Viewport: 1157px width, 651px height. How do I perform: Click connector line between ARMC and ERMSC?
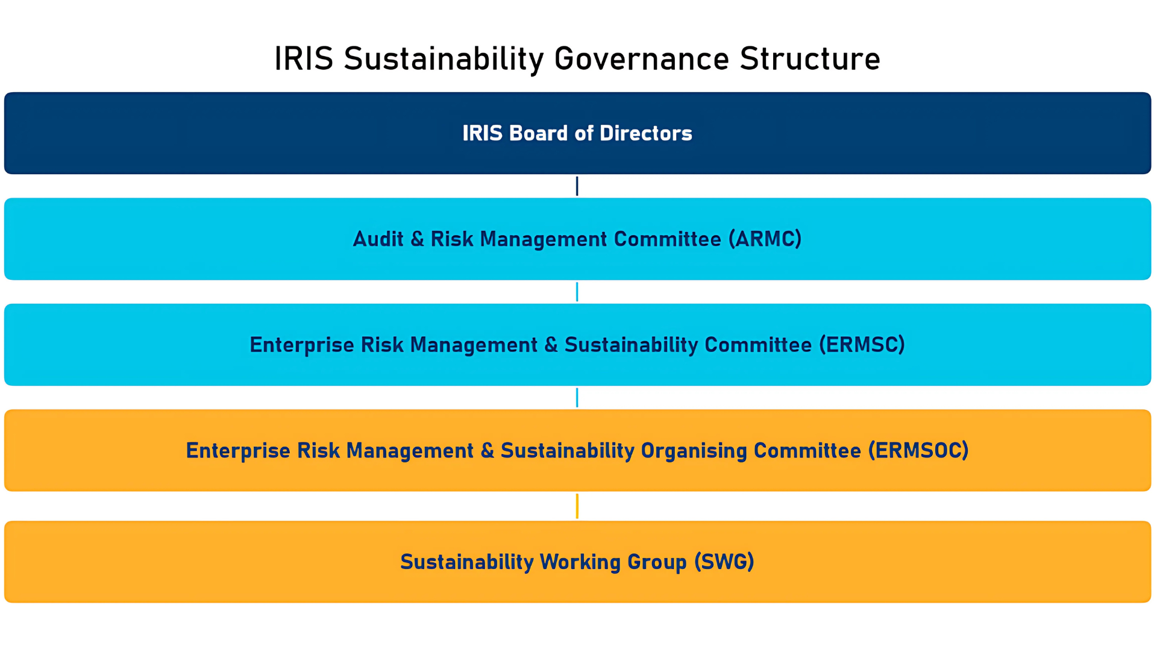click(x=577, y=292)
